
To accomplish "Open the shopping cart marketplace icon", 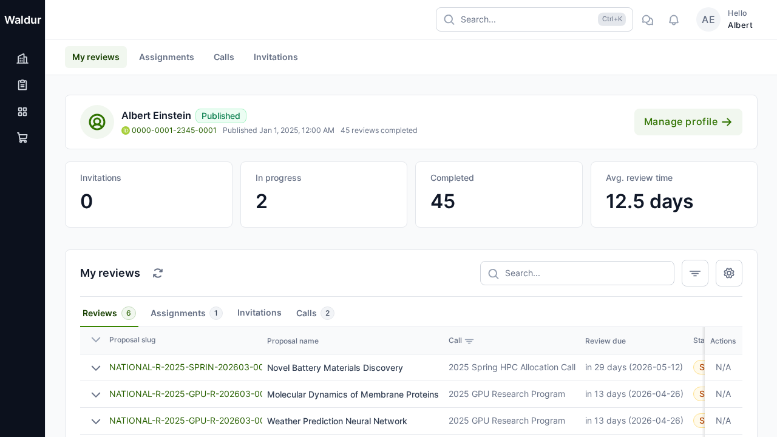I will coord(22,138).
